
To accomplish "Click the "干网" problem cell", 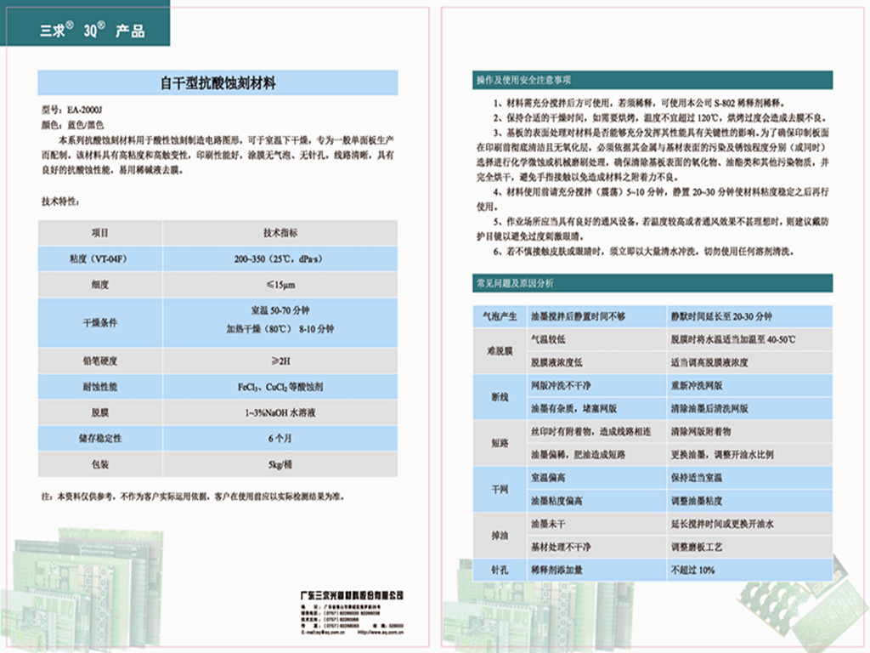I will point(500,489).
